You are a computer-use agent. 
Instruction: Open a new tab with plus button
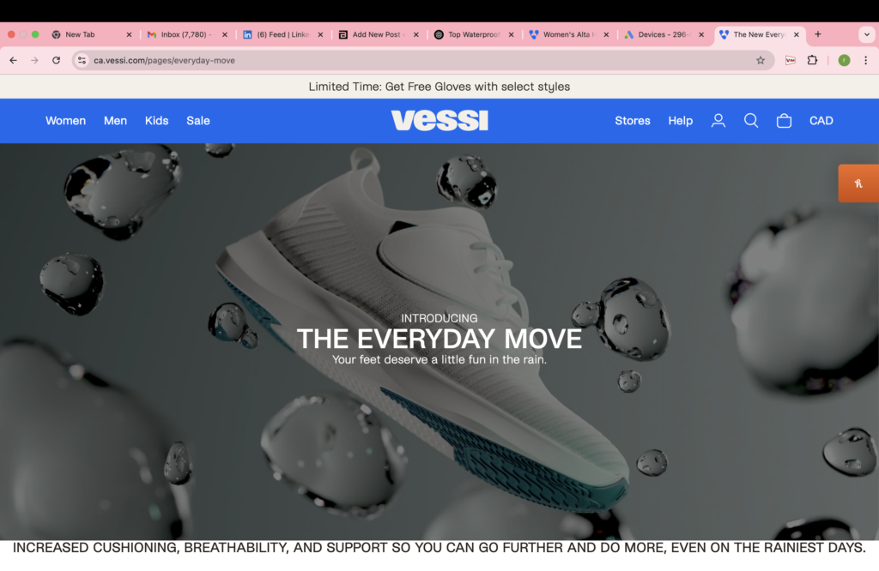(x=818, y=34)
